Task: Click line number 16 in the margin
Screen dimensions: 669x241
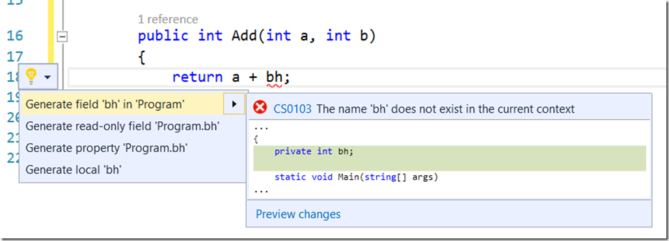Action: [x=15, y=35]
